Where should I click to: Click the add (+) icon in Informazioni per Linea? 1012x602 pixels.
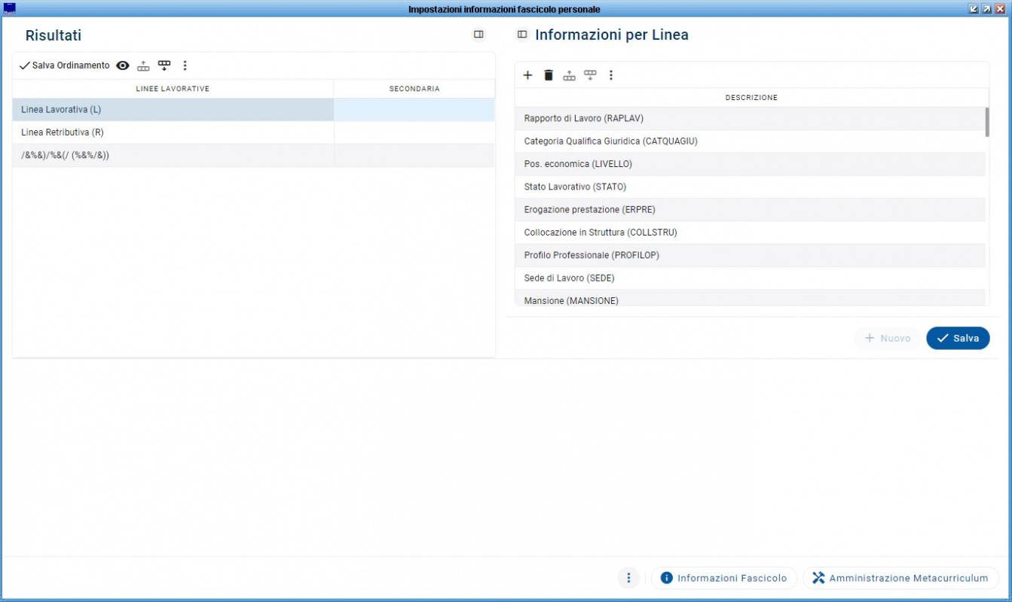(x=527, y=75)
